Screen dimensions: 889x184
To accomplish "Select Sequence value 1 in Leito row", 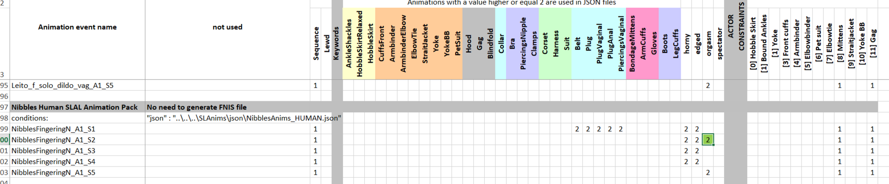I will 316,86.
